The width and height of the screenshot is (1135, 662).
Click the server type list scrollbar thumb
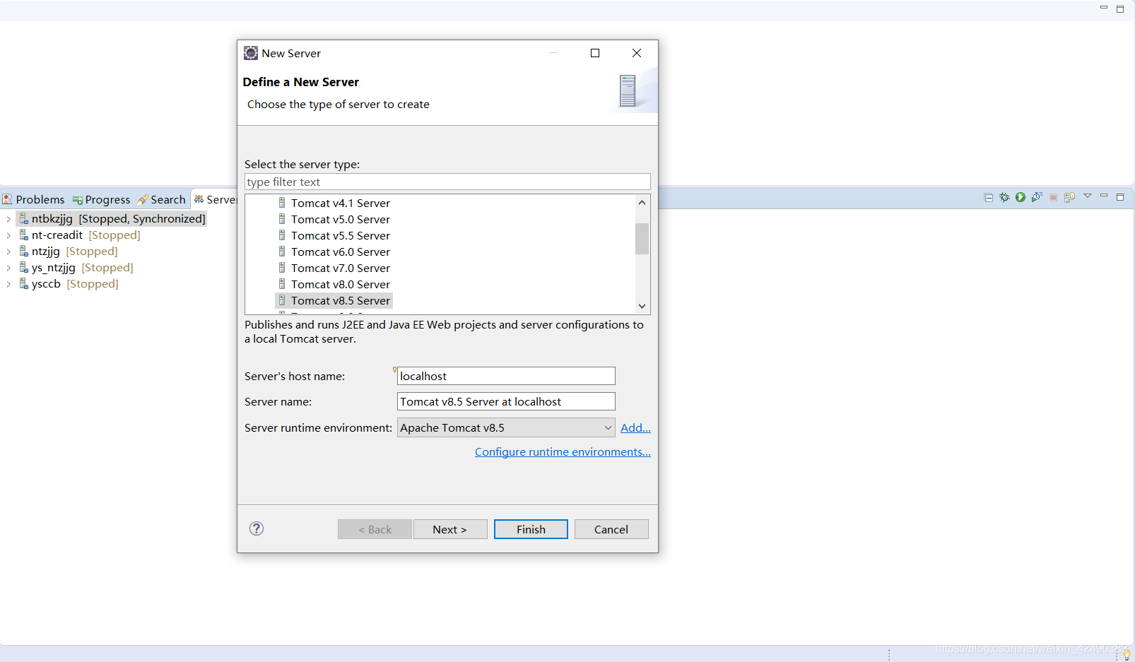point(642,238)
